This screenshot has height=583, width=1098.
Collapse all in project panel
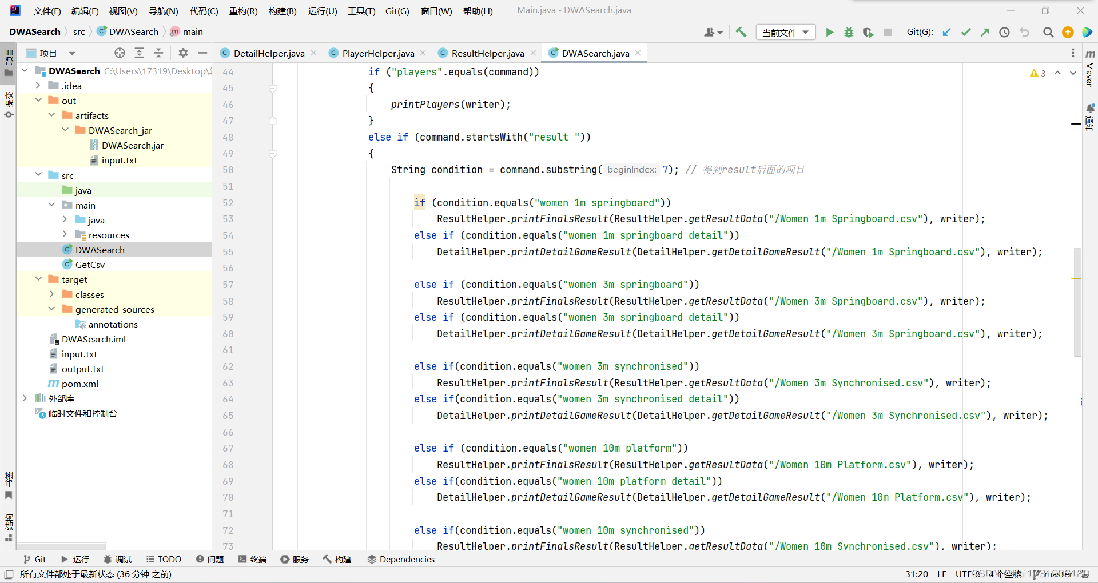click(158, 53)
